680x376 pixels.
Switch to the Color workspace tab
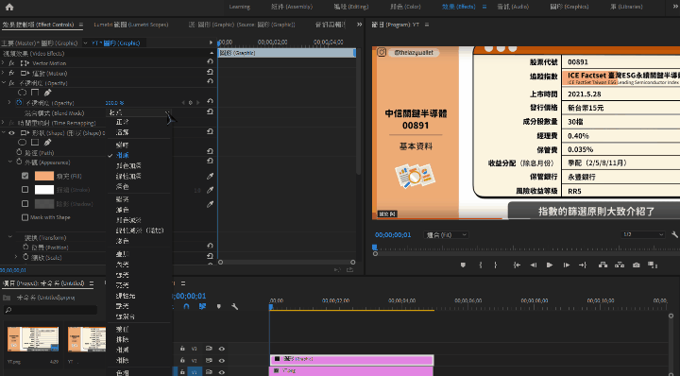click(405, 7)
